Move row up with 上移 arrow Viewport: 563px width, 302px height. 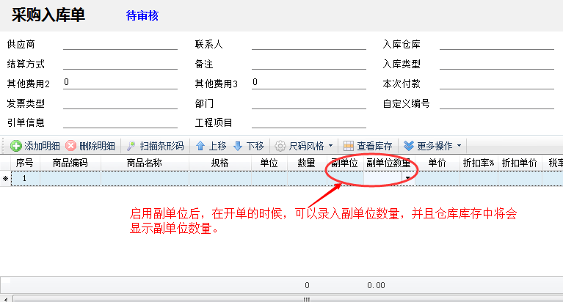pyautogui.click(x=200, y=146)
